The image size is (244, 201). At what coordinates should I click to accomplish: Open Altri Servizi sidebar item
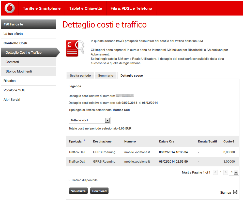(x=28, y=99)
